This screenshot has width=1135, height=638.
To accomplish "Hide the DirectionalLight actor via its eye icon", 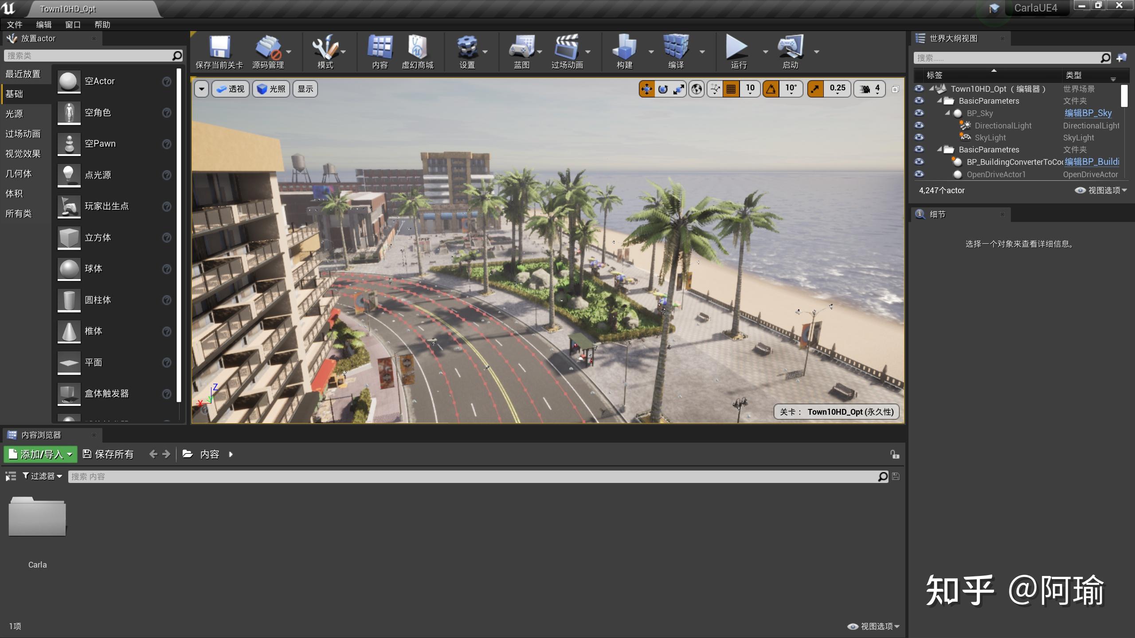I will point(919,125).
